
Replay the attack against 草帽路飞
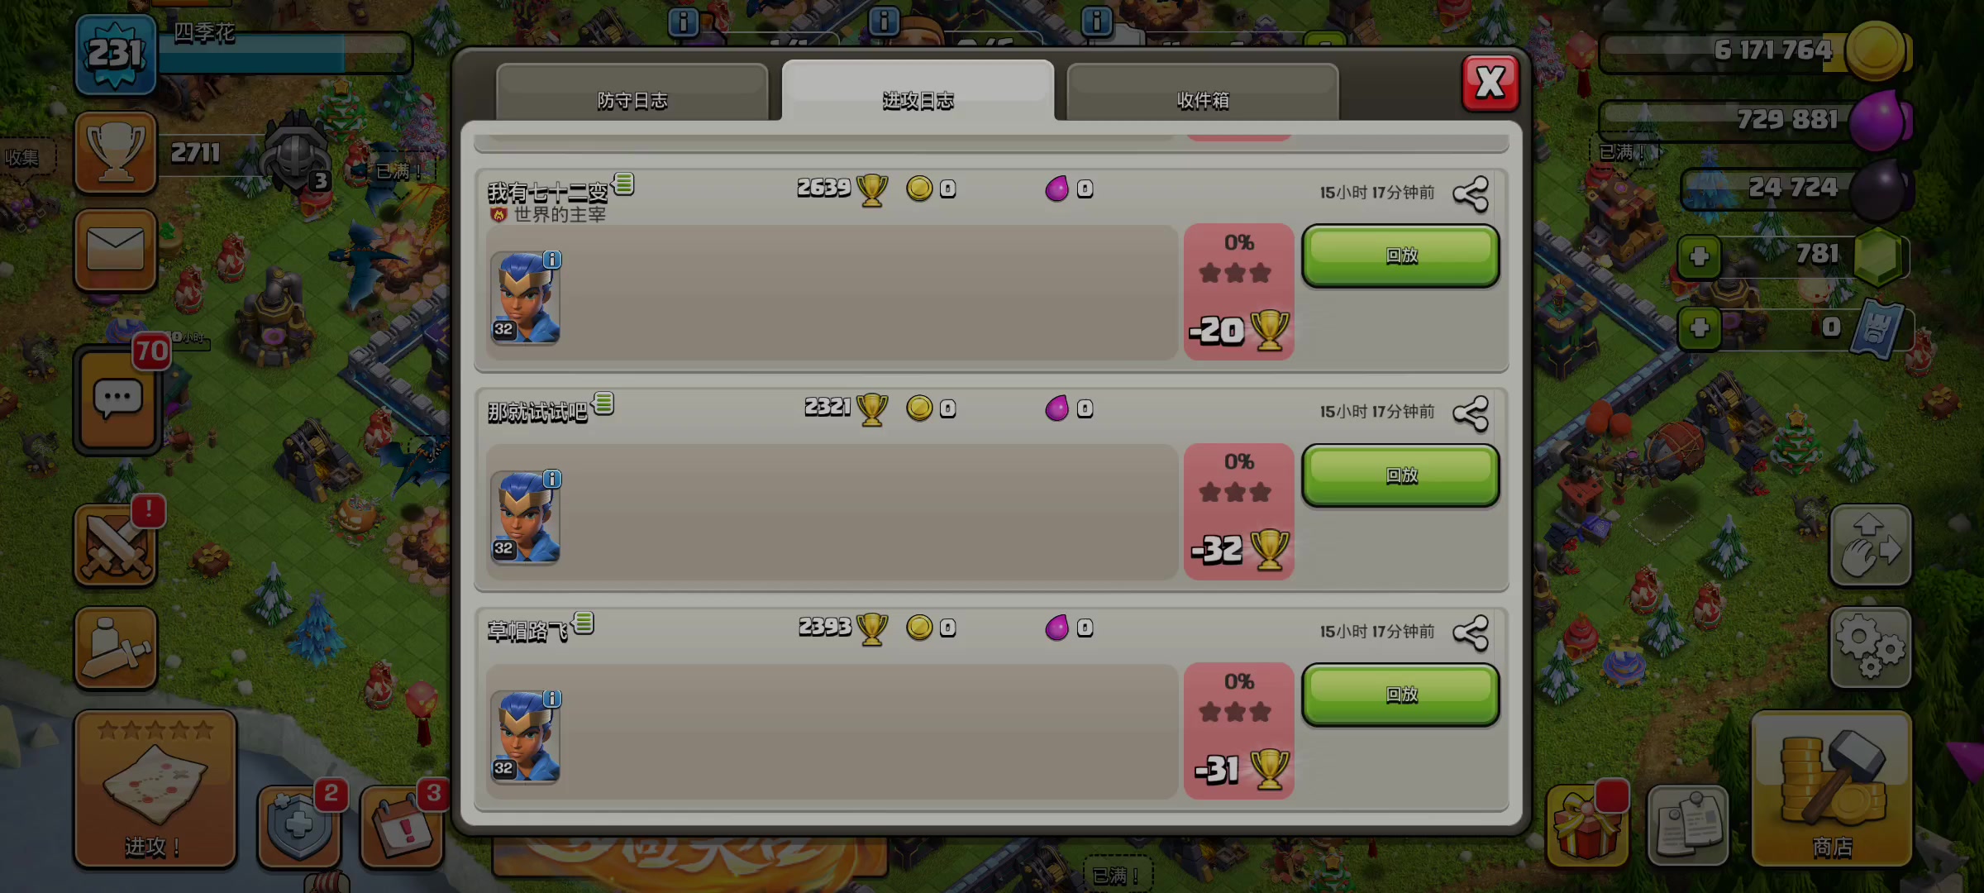pyautogui.click(x=1401, y=695)
